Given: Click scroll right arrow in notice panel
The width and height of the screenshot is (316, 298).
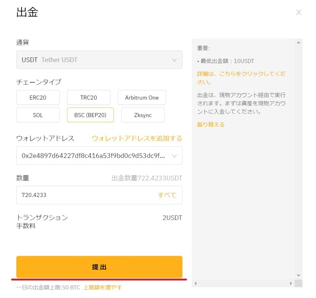Looking at the screenshot, I should pos(291,283).
